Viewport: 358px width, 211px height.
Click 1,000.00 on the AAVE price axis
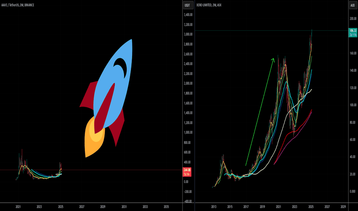(188, 132)
